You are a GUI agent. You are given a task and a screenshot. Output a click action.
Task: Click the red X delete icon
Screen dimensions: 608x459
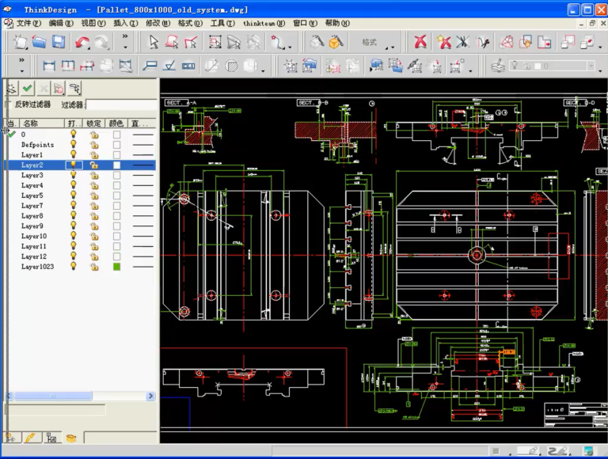pyautogui.click(x=420, y=42)
